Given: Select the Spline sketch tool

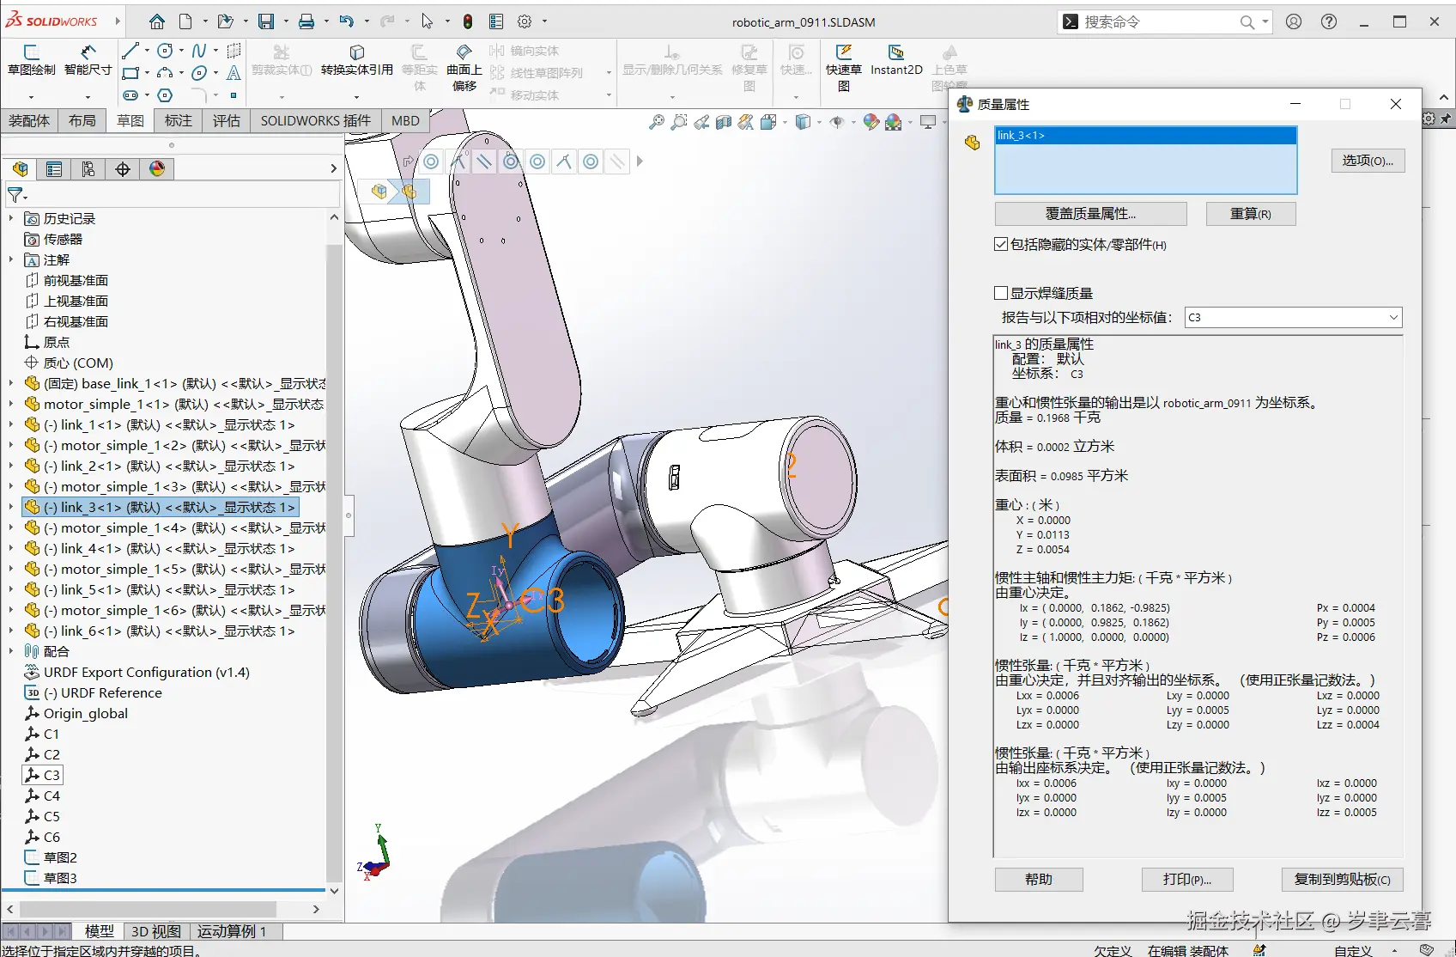Looking at the screenshot, I should (199, 51).
